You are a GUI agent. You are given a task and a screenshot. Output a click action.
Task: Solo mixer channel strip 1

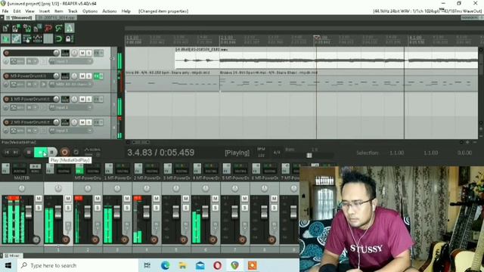(68, 208)
